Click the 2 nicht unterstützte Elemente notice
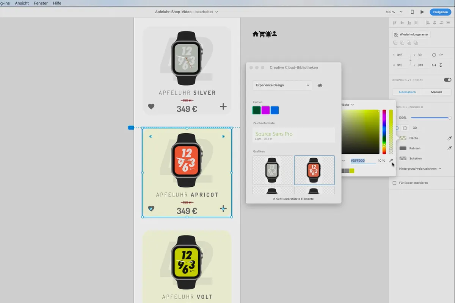Viewport: 455px width, 303px height. tap(293, 199)
